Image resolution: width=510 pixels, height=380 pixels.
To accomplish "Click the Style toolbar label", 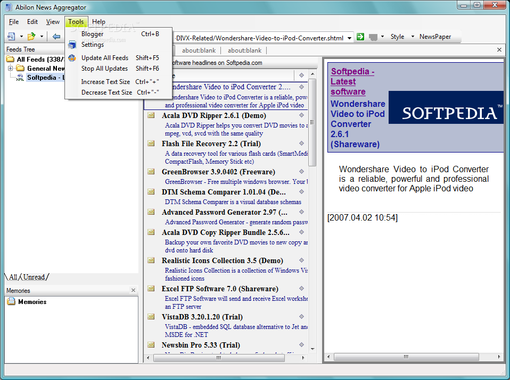I will pyautogui.click(x=397, y=37).
